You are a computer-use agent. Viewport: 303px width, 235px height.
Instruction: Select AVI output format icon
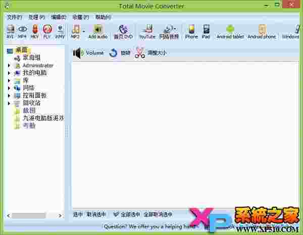point(10,32)
